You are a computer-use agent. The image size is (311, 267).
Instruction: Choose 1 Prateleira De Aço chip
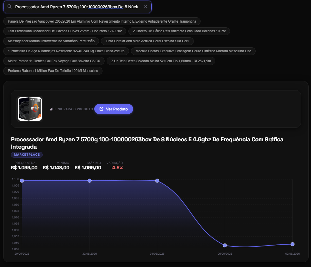66,51
